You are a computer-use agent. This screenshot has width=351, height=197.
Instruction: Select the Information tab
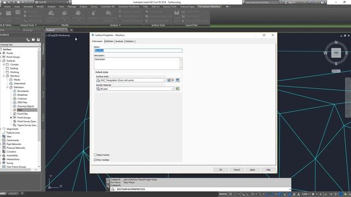coord(98,42)
